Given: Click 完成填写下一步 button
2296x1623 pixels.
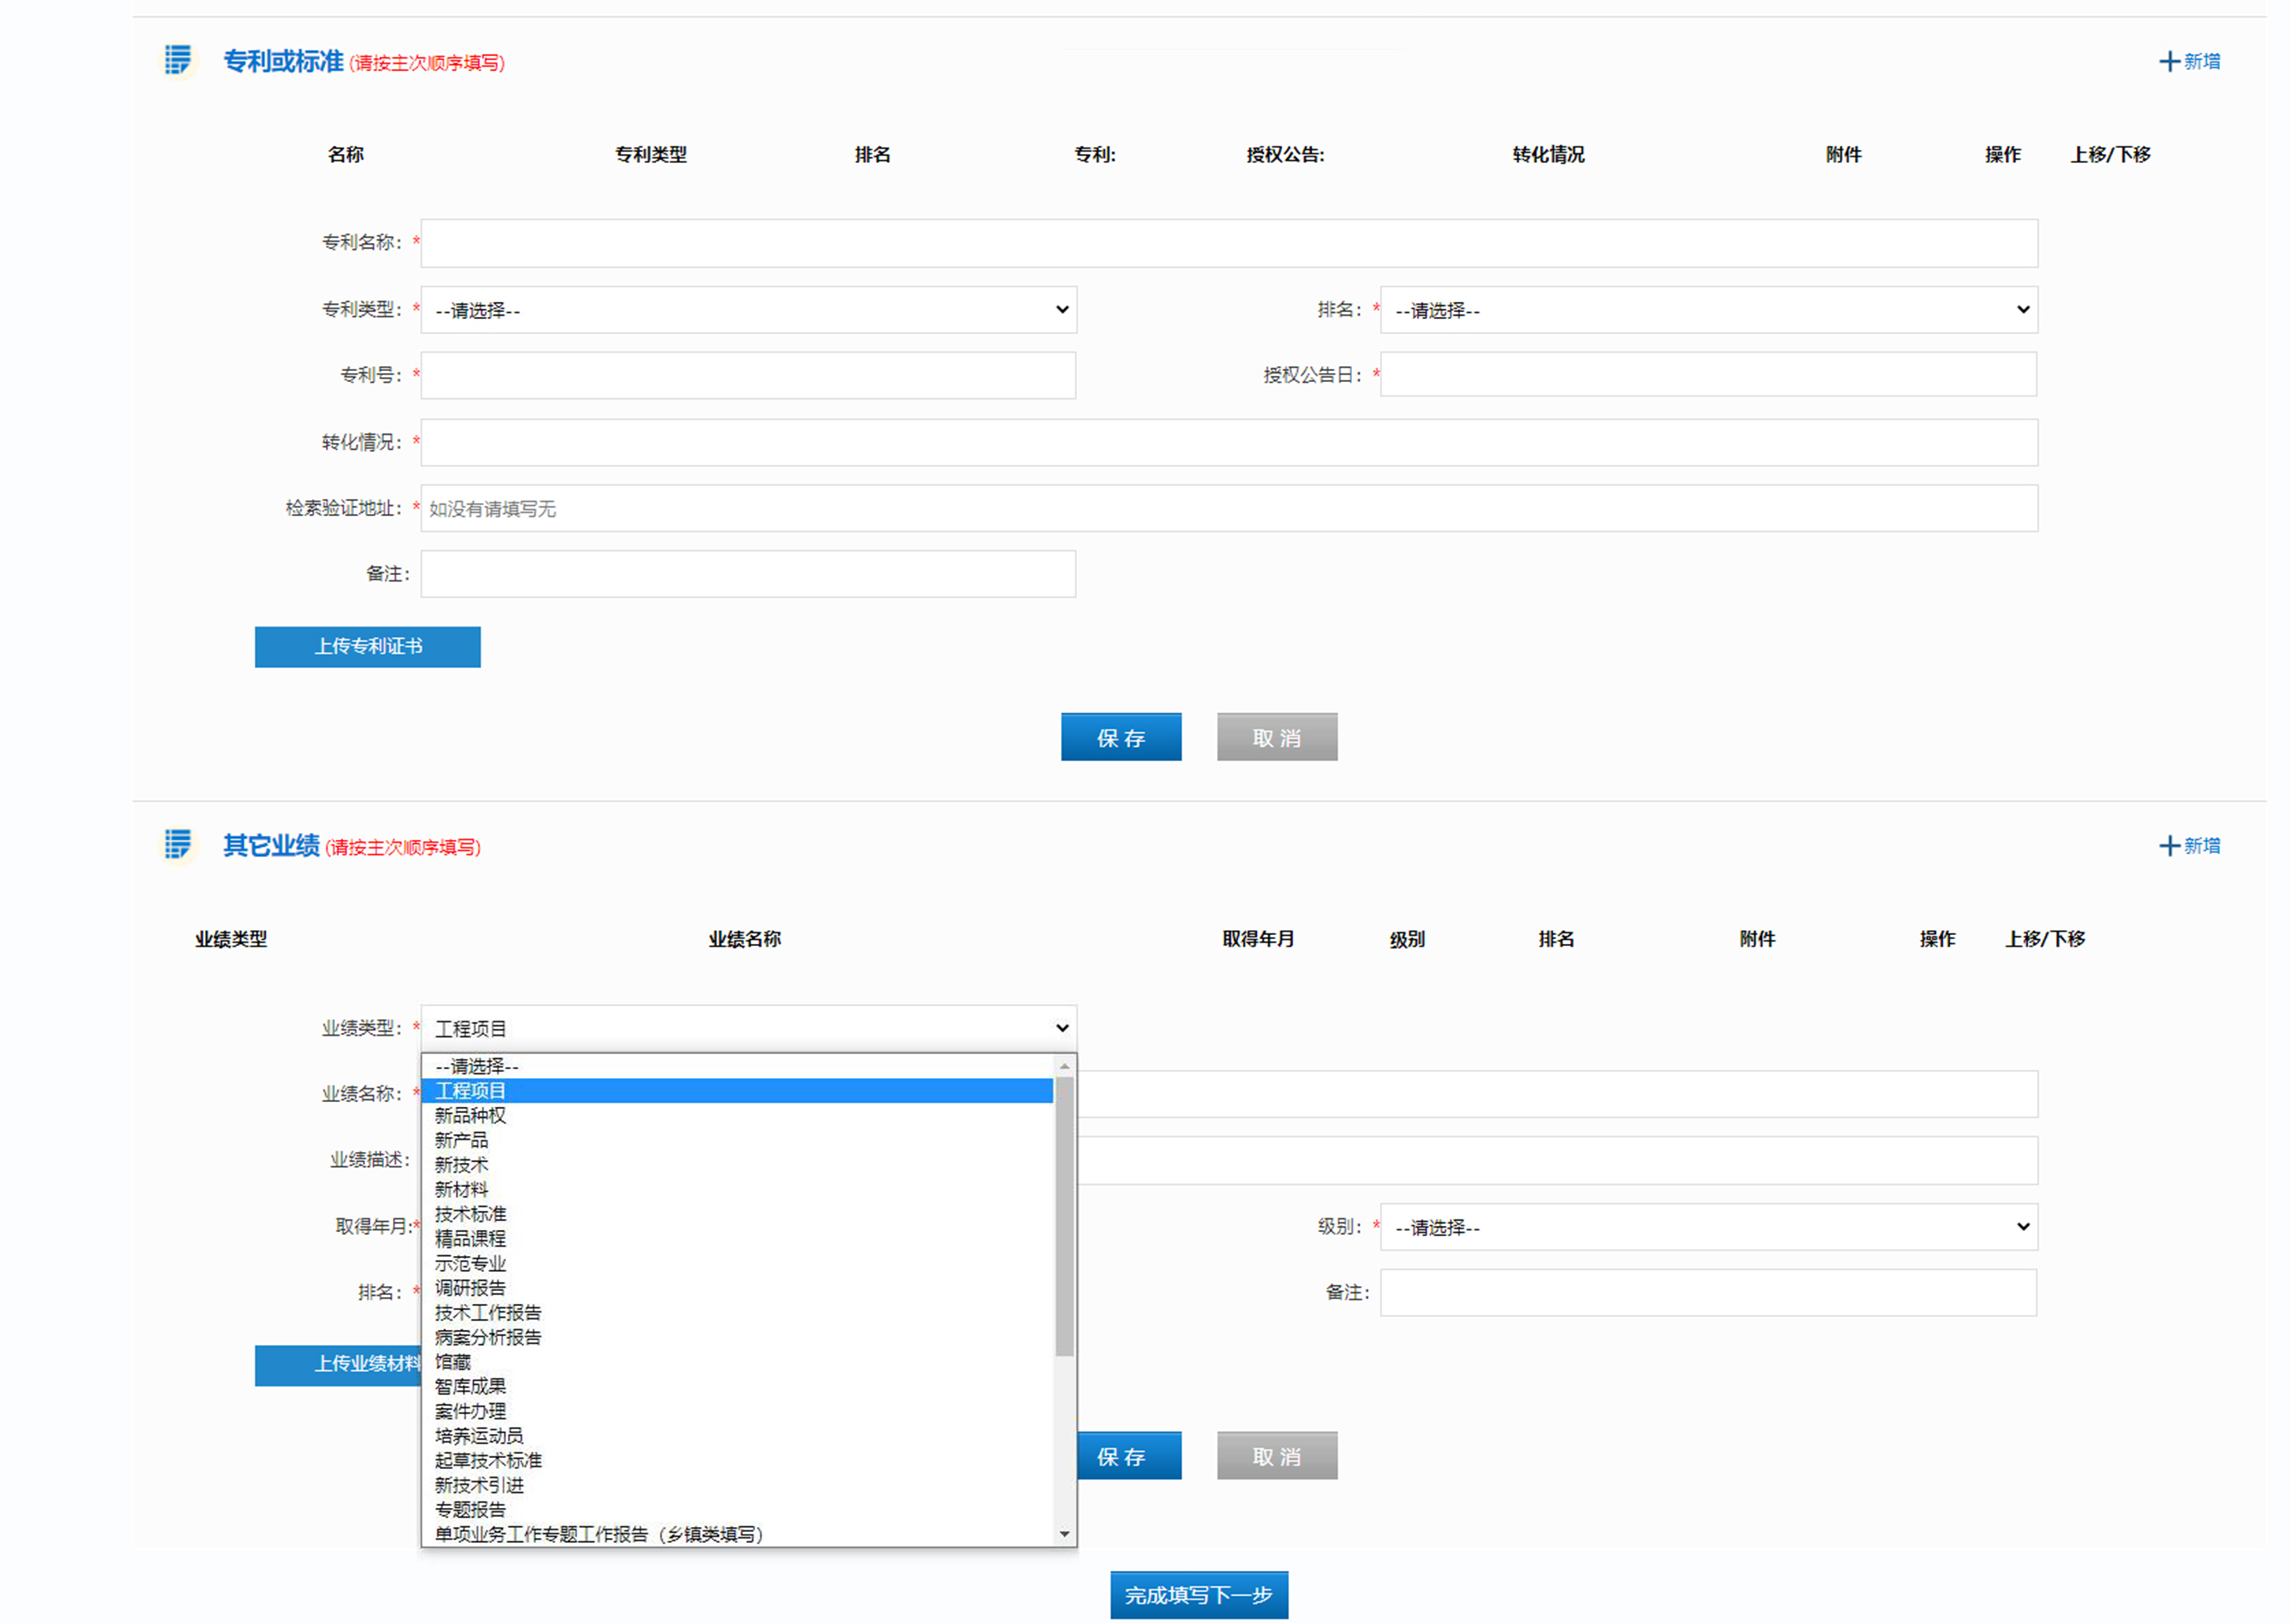Looking at the screenshot, I should click(x=1199, y=1596).
